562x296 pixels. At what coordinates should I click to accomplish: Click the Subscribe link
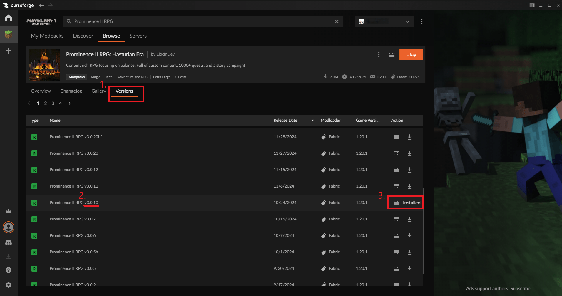(x=520, y=289)
